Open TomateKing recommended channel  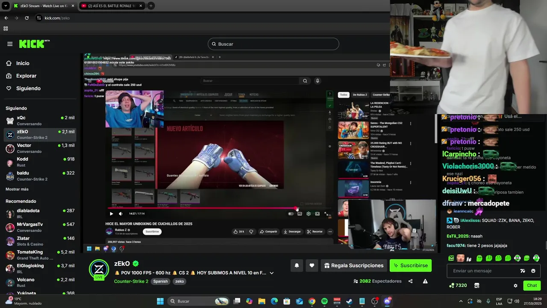tap(40, 255)
